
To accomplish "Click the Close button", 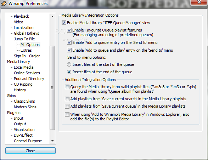I will click(30, 151).
